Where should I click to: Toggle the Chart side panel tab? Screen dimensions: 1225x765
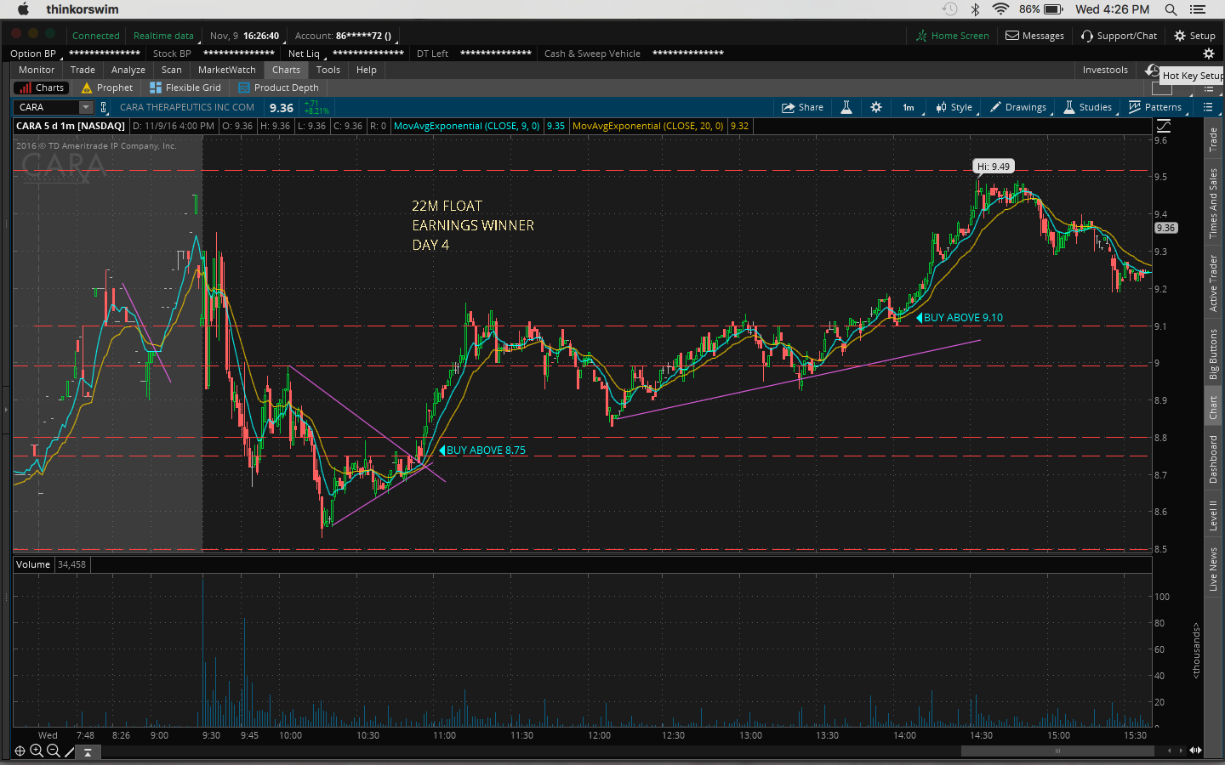(1213, 408)
